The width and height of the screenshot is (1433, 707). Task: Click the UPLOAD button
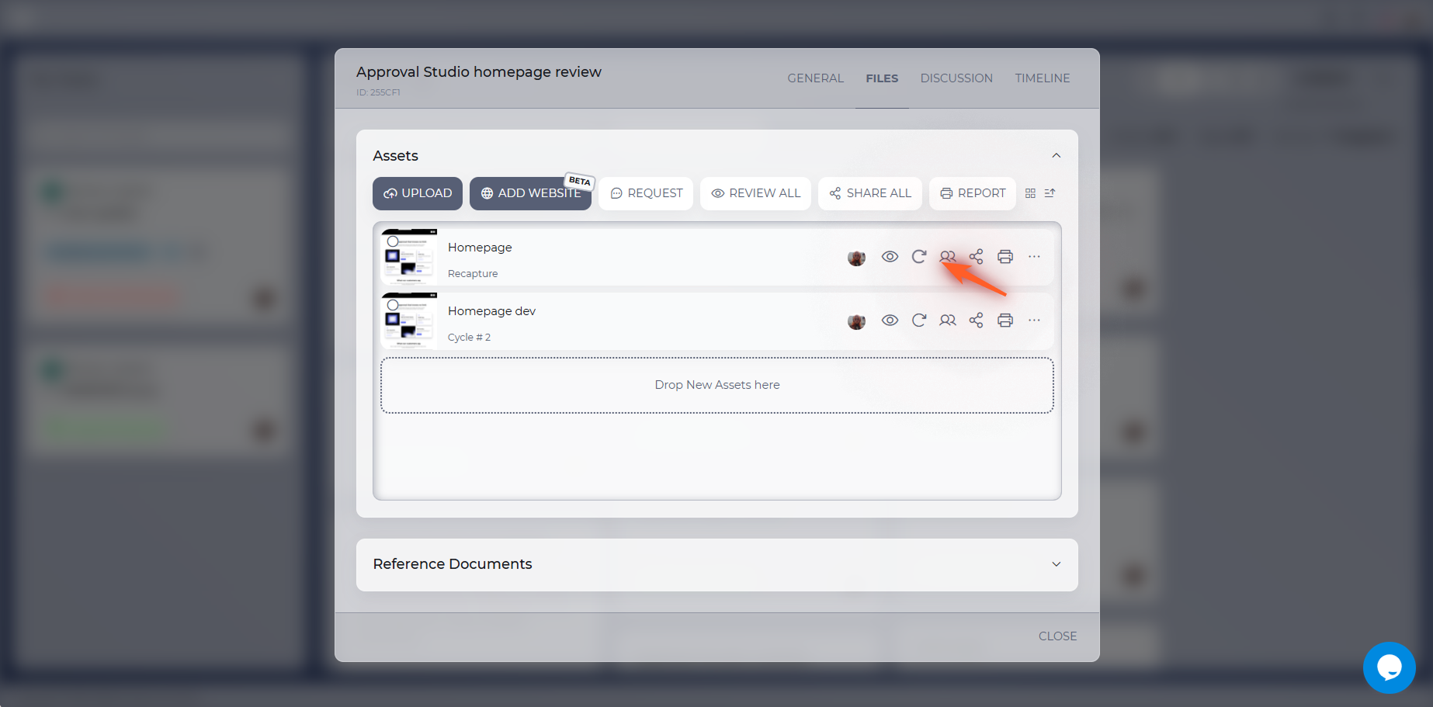[418, 193]
